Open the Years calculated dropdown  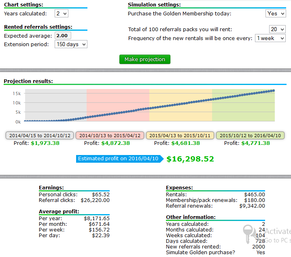pyautogui.click(x=62, y=13)
